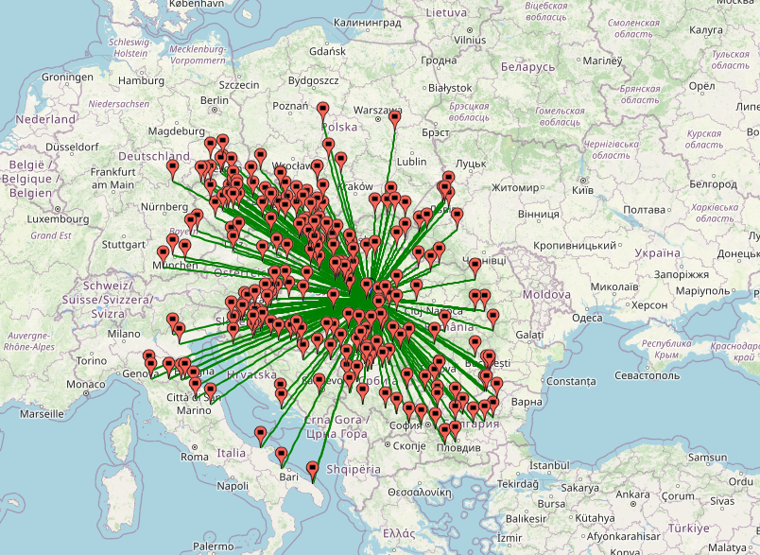Select the Полтава city label
The width and height of the screenshot is (760, 555).
tap(644, 210)
